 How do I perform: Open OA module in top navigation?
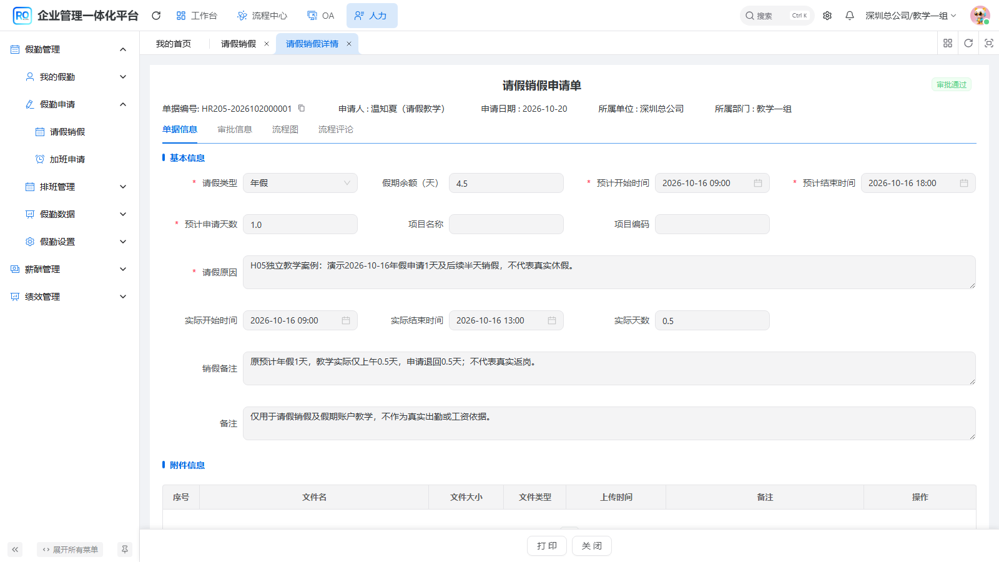[x=321, y=16]
